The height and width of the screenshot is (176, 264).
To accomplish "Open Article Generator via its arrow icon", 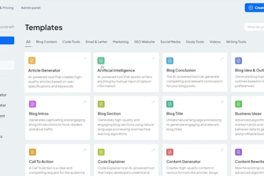I will coord(84,59).
